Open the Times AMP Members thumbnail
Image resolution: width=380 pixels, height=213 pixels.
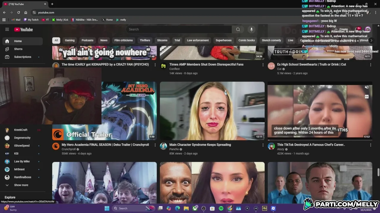point(212,53)
